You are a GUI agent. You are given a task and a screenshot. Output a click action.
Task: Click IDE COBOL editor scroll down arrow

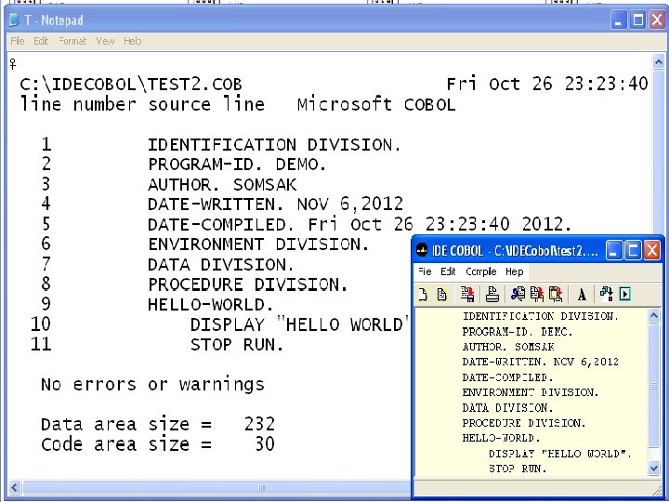coord(653,469)
